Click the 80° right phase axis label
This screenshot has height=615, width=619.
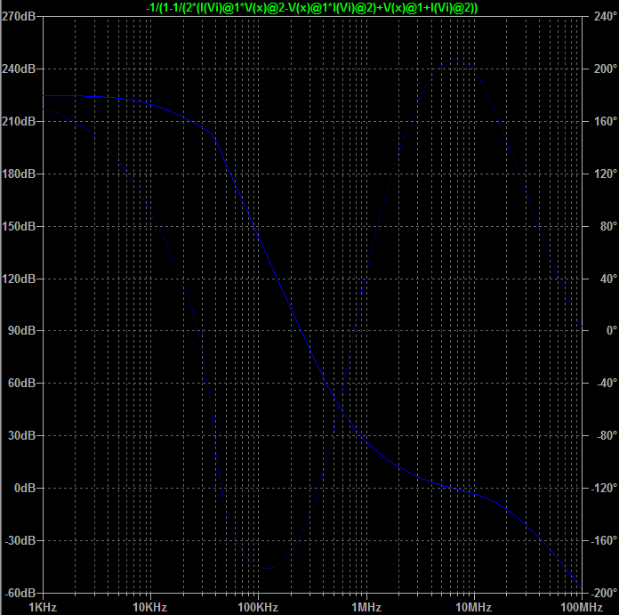[x=608, y=226]
